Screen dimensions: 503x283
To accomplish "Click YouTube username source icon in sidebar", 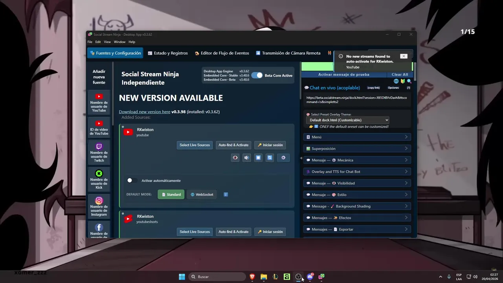I will pos(99,97).
